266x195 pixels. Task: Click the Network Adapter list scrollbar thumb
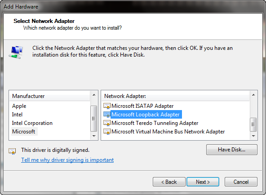[x=253, y=124]
